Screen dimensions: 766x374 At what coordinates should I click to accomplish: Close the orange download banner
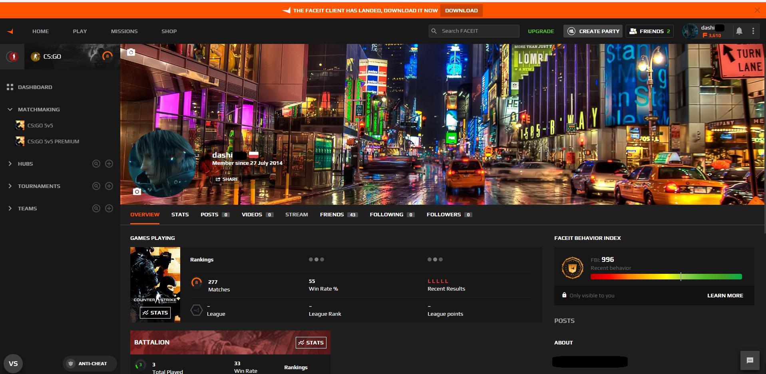click(757, 10)
